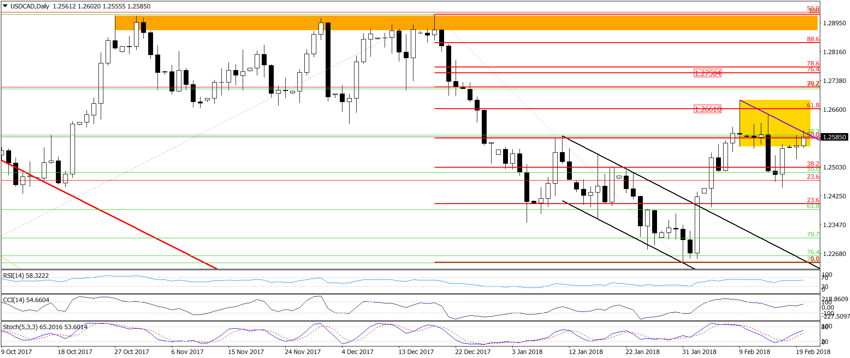
Task: Select the yellow rectangle near February 2018
Action: (x=775, y=123)
